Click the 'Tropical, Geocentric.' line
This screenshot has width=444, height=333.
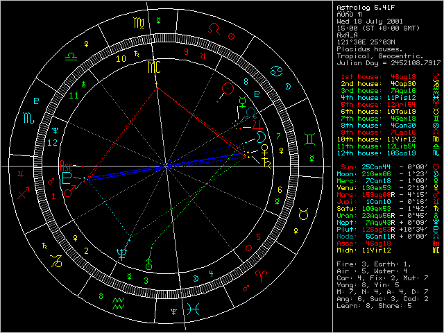pos(380,56)
